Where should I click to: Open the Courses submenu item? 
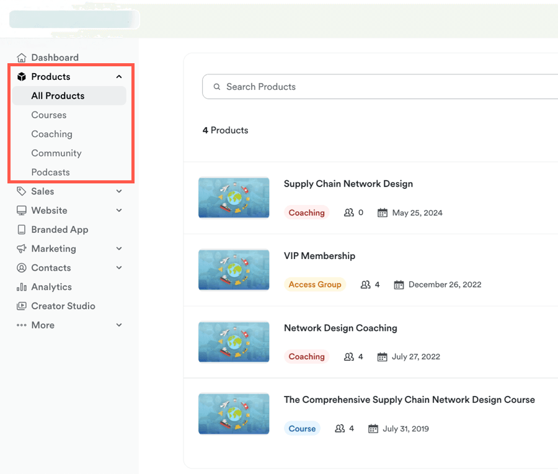[x=49, y=115]
